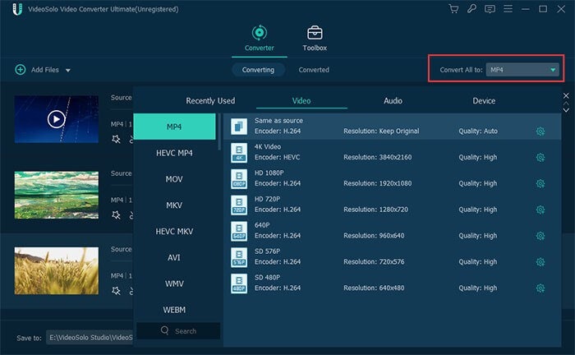Open settings gear for HD 1080P preset
575x355 pixels.
click(540, 183)
